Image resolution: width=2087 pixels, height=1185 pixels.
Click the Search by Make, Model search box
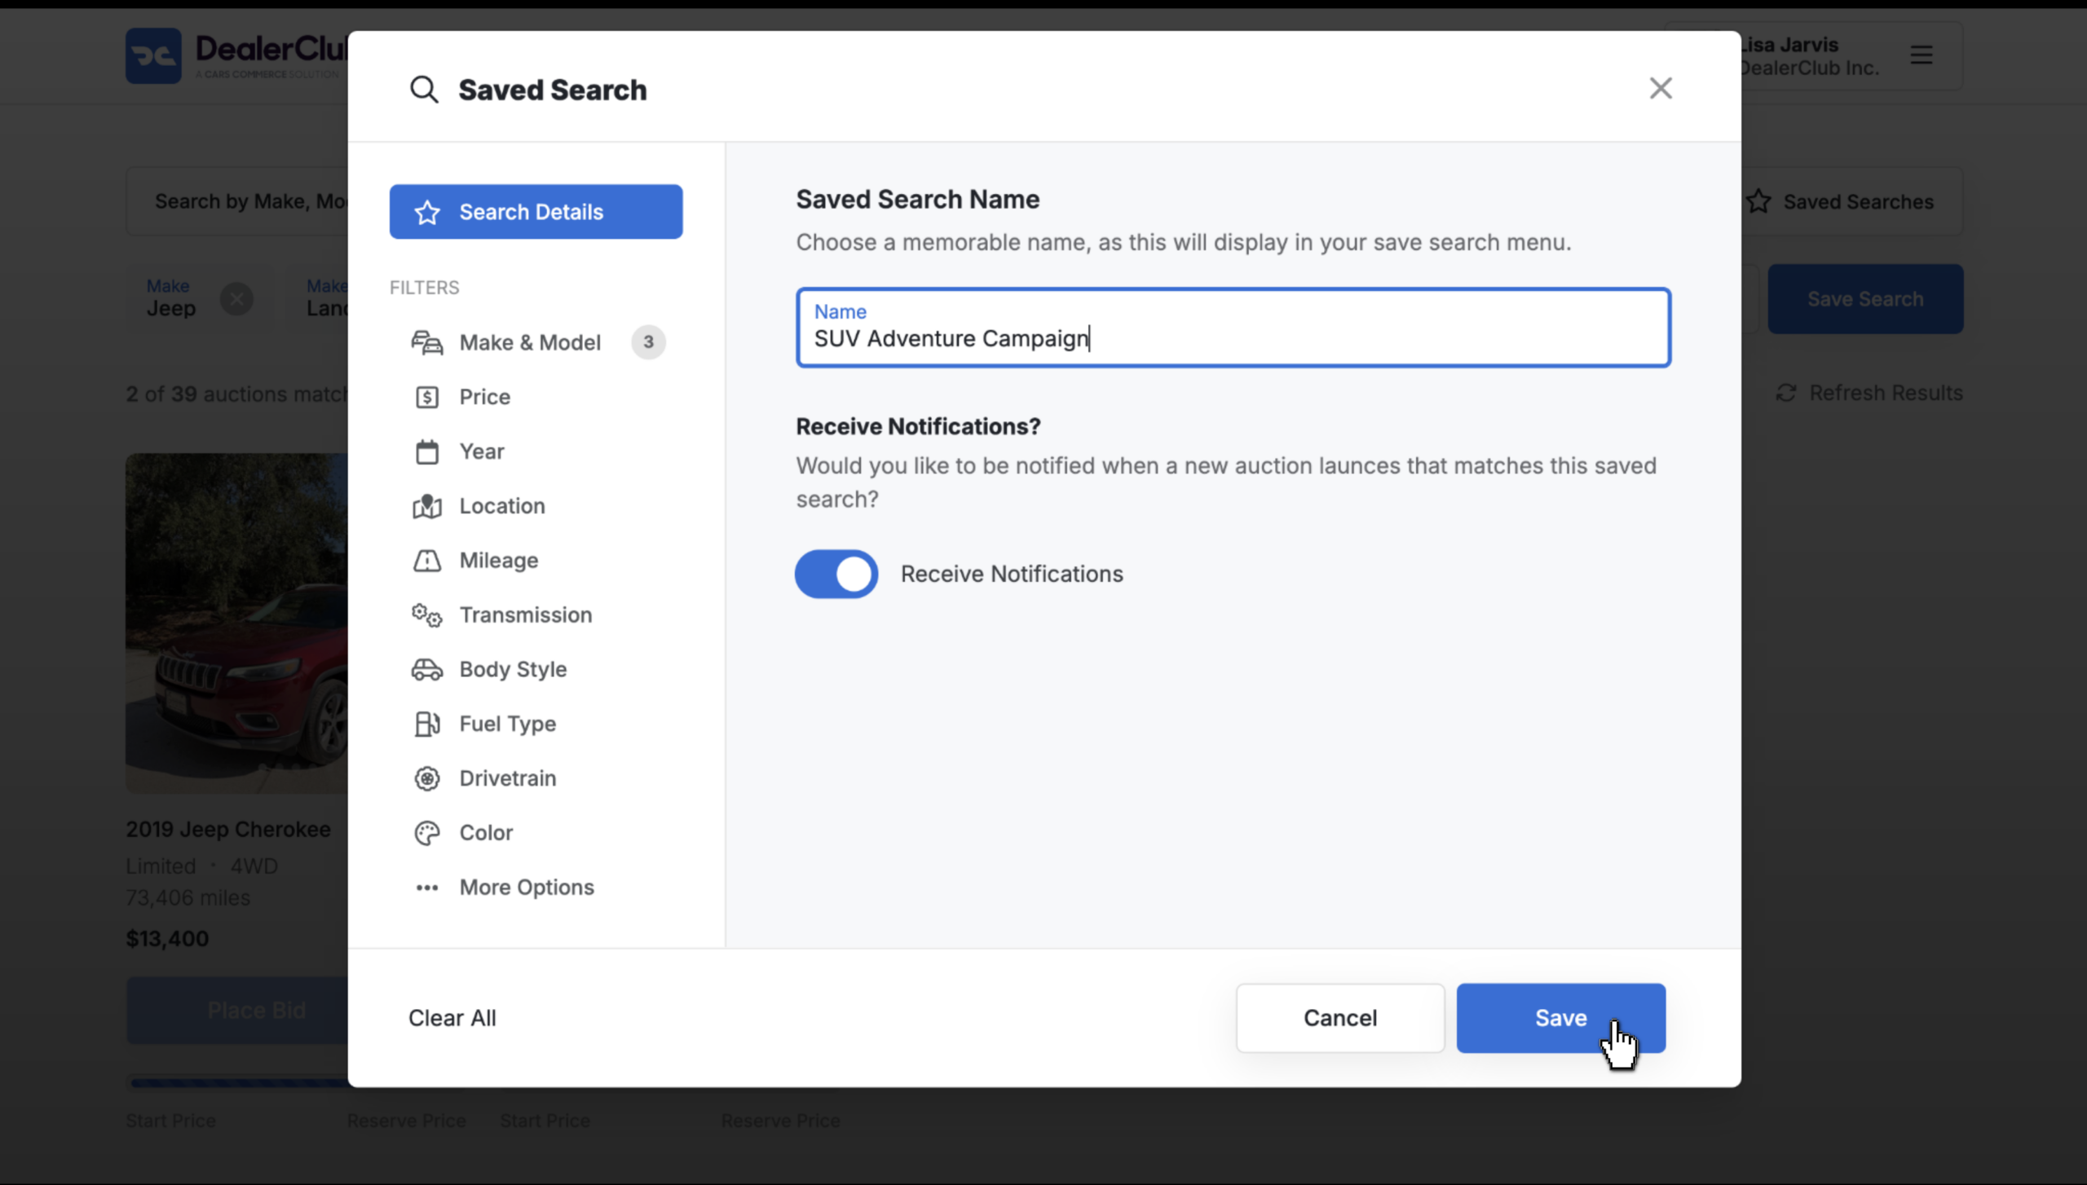pyautogui.click(x=237, y=201)
